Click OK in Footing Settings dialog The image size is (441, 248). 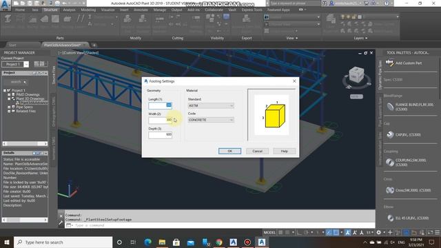click(229, 151)
